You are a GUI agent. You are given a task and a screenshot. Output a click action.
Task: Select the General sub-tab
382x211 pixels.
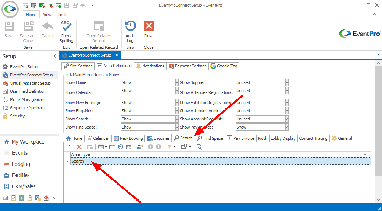(342, 138)
